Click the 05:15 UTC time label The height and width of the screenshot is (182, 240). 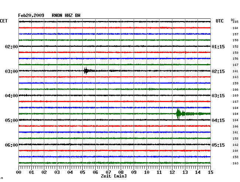[x=218, y=145]
